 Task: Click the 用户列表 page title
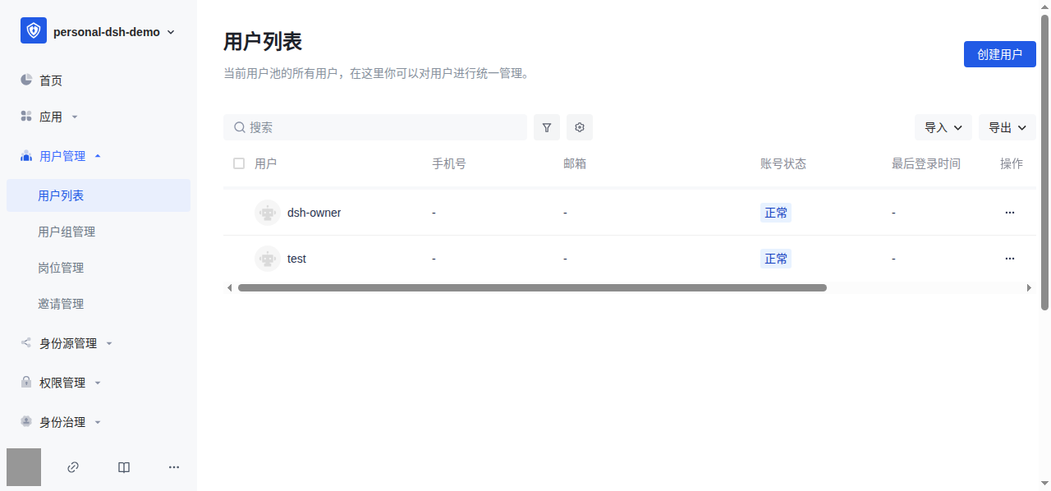point(263,42)
